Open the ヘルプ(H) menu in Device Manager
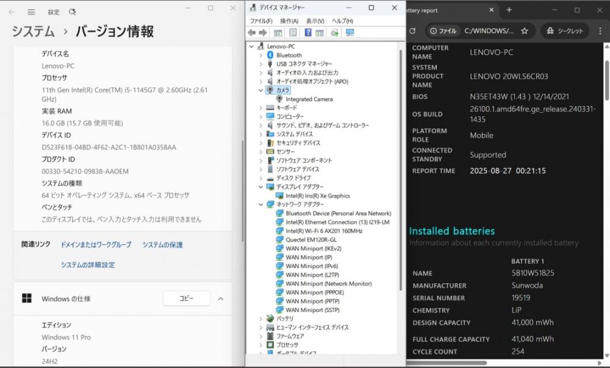The image size is (610, 368). (x=342, y=21)
